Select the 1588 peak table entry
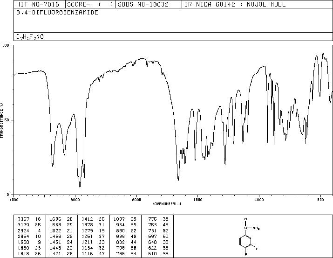 pyautogui.click(x=61, y=224)
